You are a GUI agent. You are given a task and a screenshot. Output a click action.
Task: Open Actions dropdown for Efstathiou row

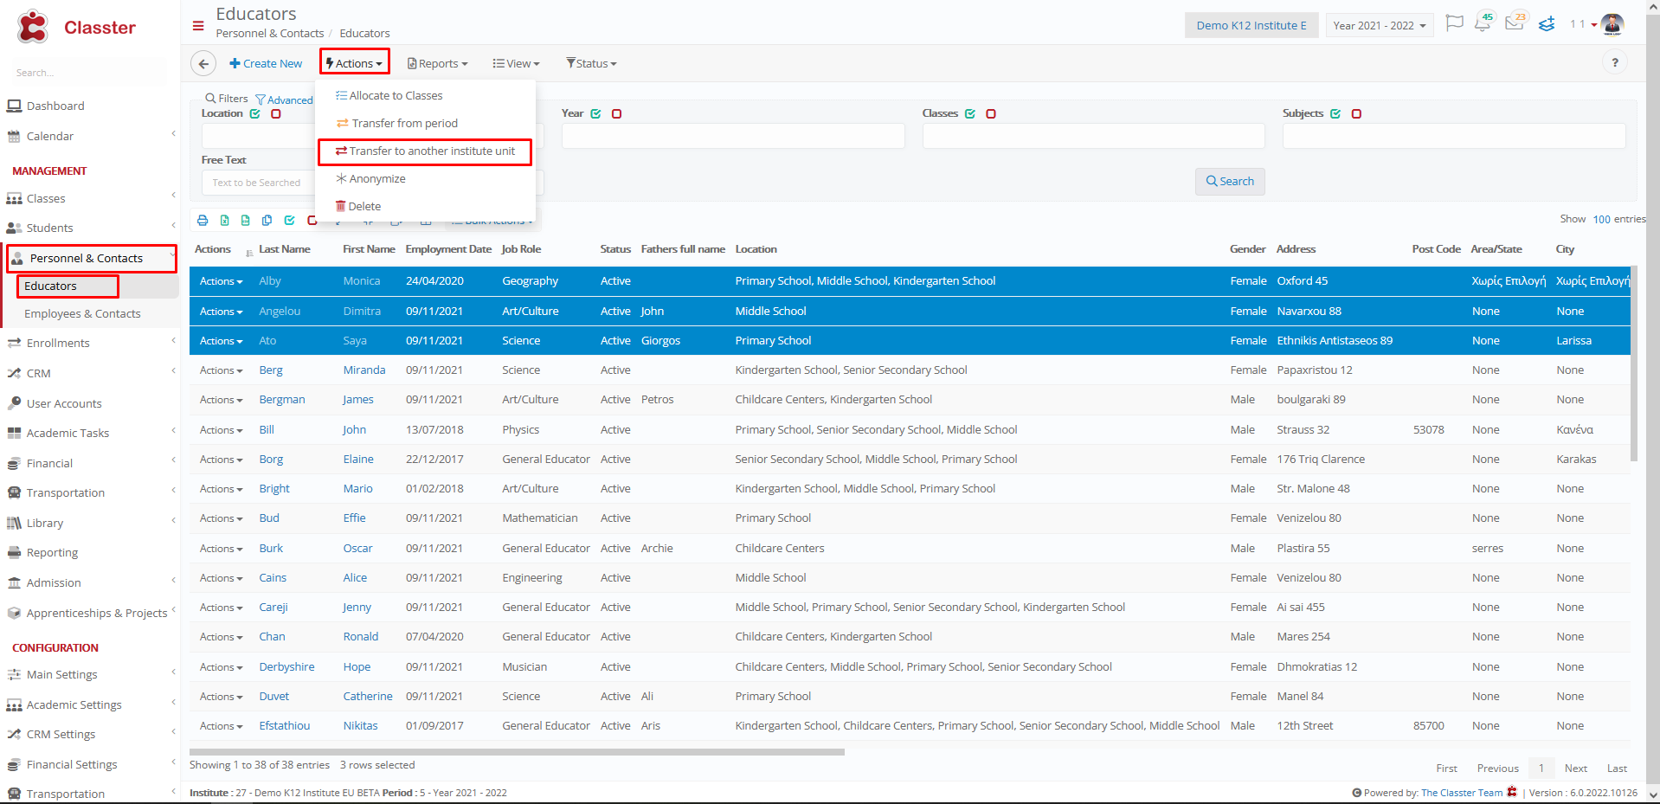coord(221,726)
